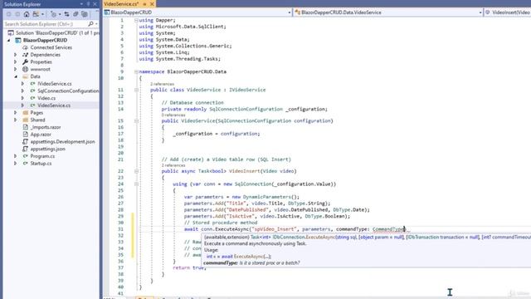Click the wrench Properties icon
The image size is (531, 299).
pos(25,62)
